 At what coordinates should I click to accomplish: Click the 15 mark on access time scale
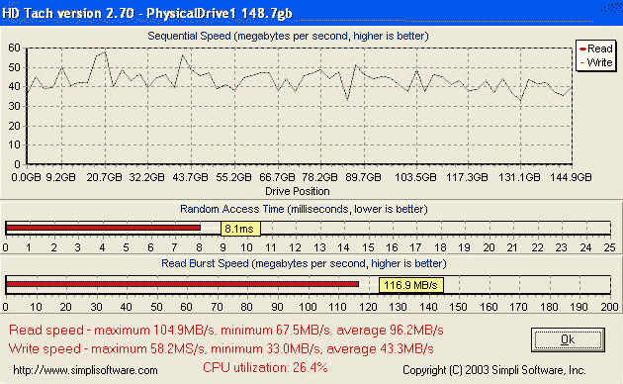point(368,248)
